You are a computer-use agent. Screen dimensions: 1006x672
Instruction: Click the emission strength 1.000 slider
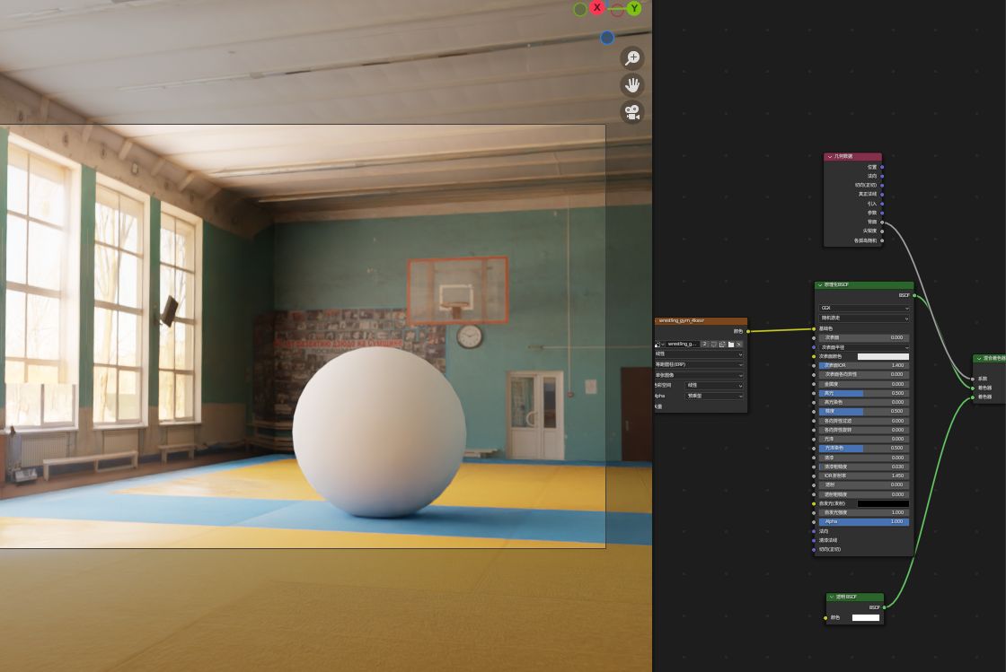coord(864,512)
